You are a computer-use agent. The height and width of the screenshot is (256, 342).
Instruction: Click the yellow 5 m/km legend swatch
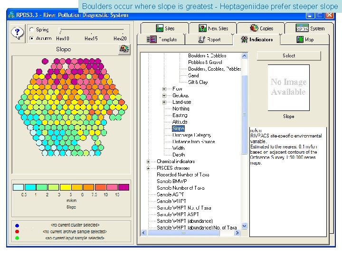(65, 187)
